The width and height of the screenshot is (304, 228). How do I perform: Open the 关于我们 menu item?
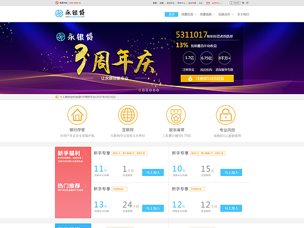243,15
